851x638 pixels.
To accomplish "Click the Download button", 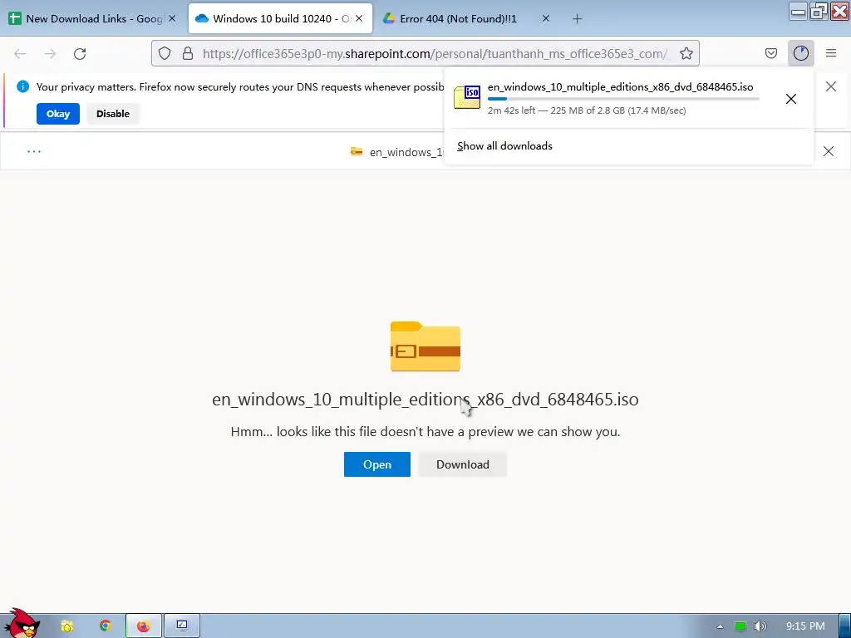I will coord(463,464).
